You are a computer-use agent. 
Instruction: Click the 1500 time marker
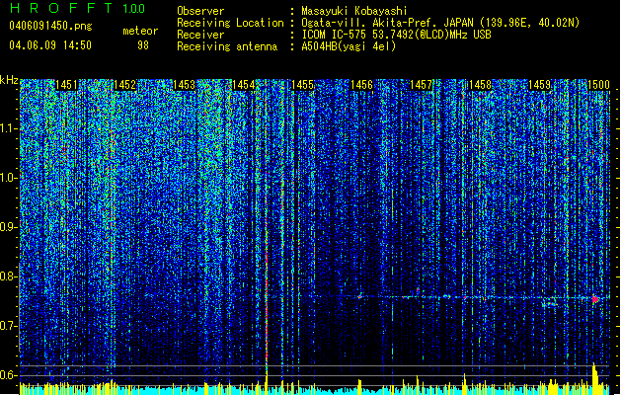[598, 85]
